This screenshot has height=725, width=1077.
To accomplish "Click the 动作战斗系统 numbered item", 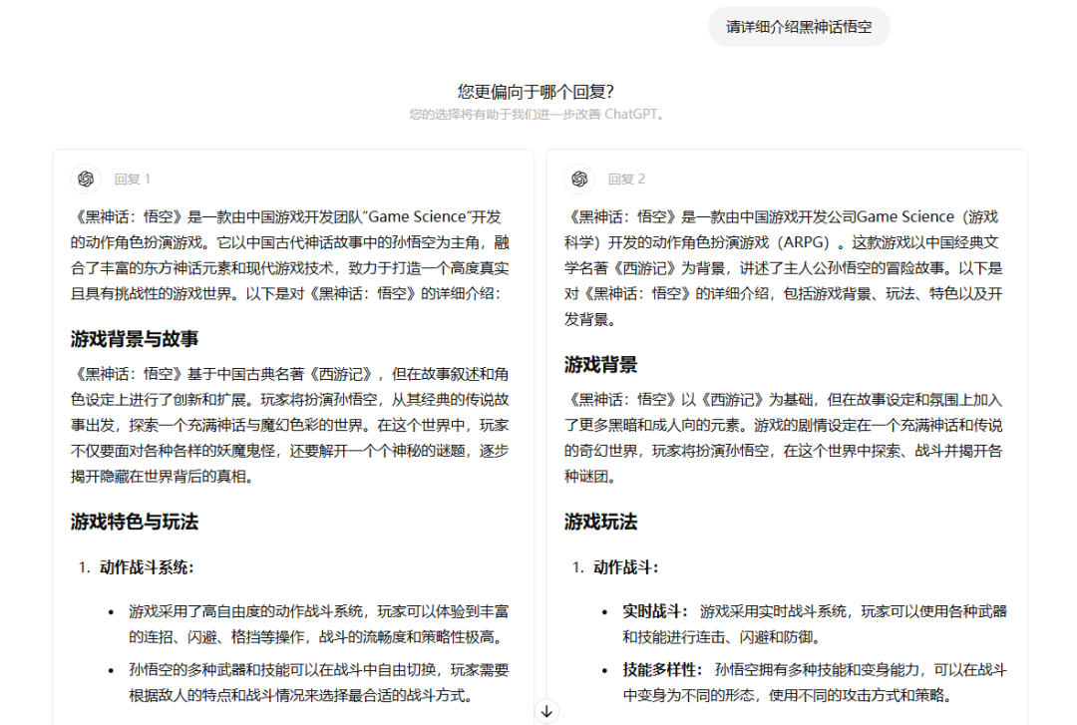I will pos(146,567).
